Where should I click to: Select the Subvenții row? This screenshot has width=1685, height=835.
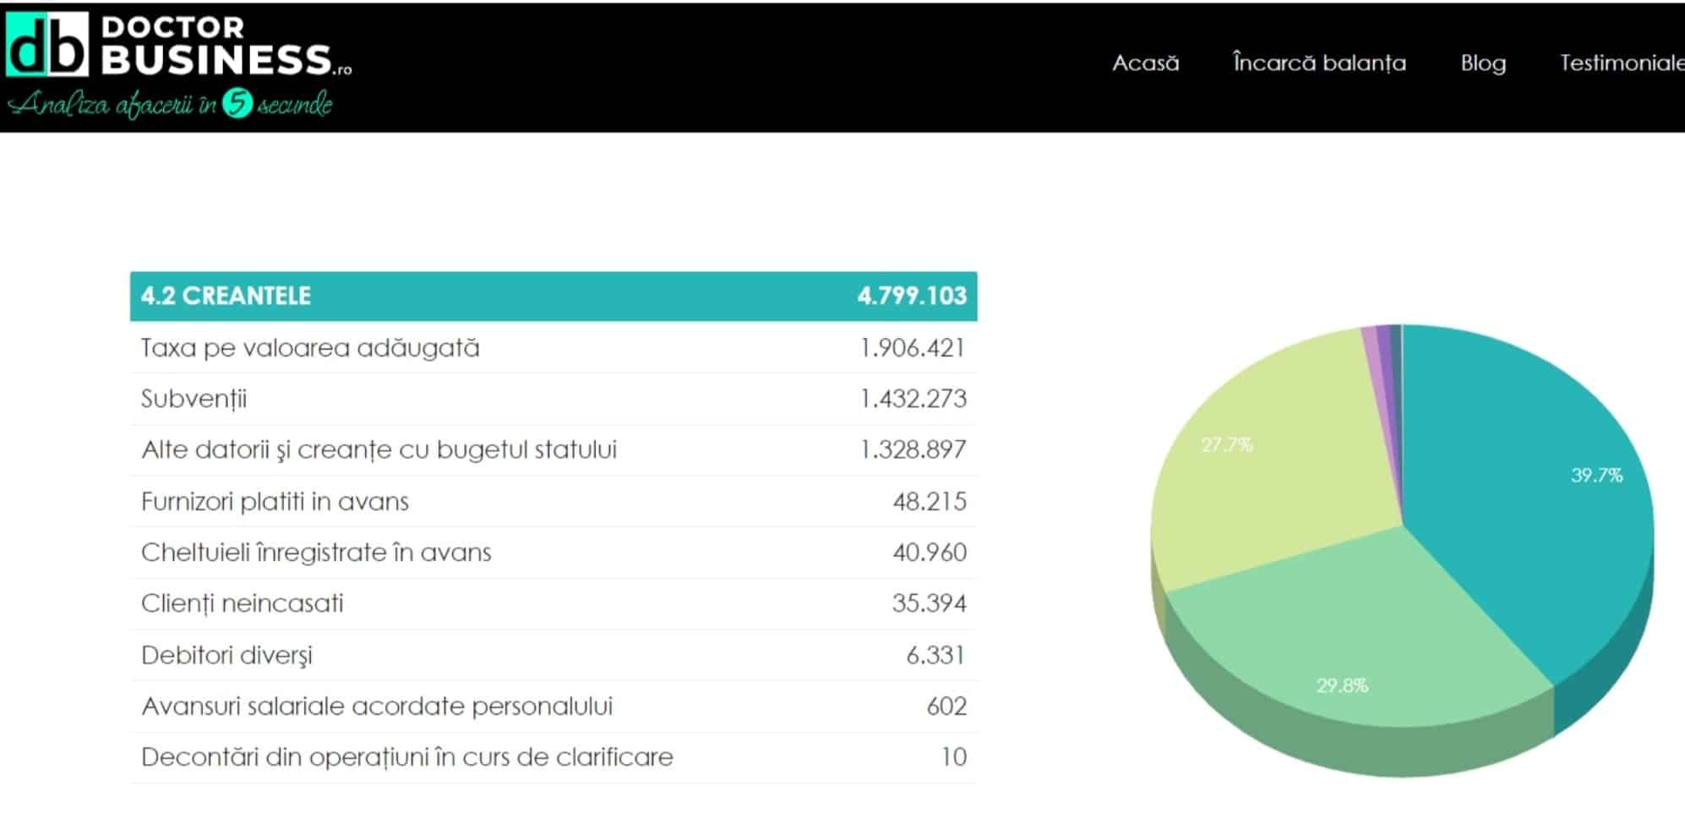[553, 399]
